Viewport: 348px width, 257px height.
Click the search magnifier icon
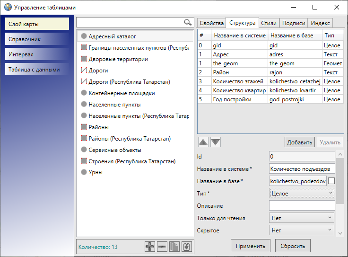click(x=188, y=22)
